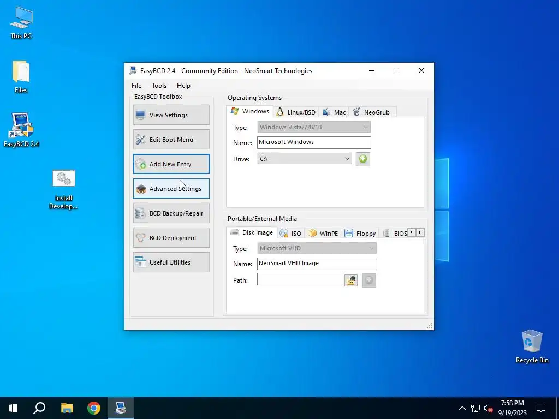Launch Chrome from the taskbar
The width and height of the screenshot is (559, 419).
pyautogui.click(x=94, y=408)
